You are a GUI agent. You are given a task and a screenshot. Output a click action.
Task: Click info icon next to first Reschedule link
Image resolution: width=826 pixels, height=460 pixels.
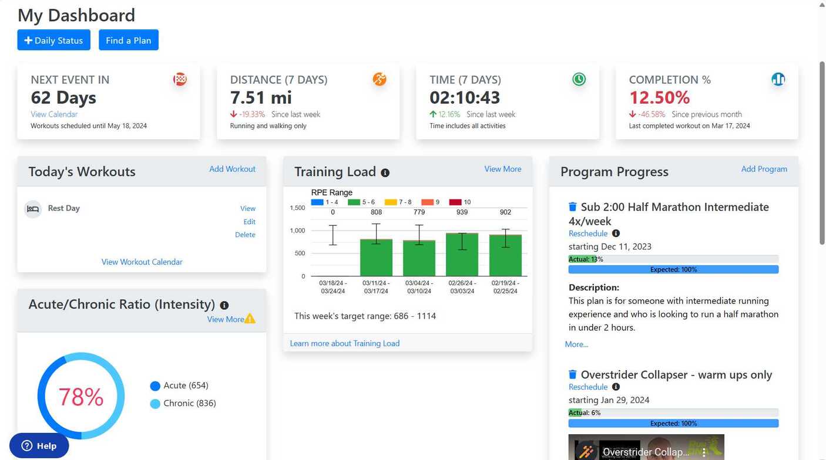pyautogui.click(x=616, y=234)
